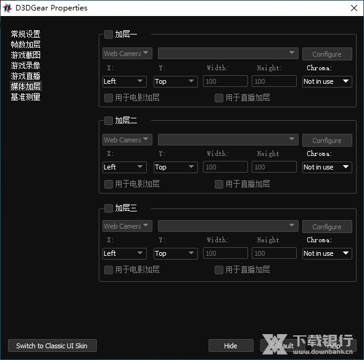Check 用于直播加层 in 加层二 group
Screen dimensions: 364x360
click(x=219, y=184)
